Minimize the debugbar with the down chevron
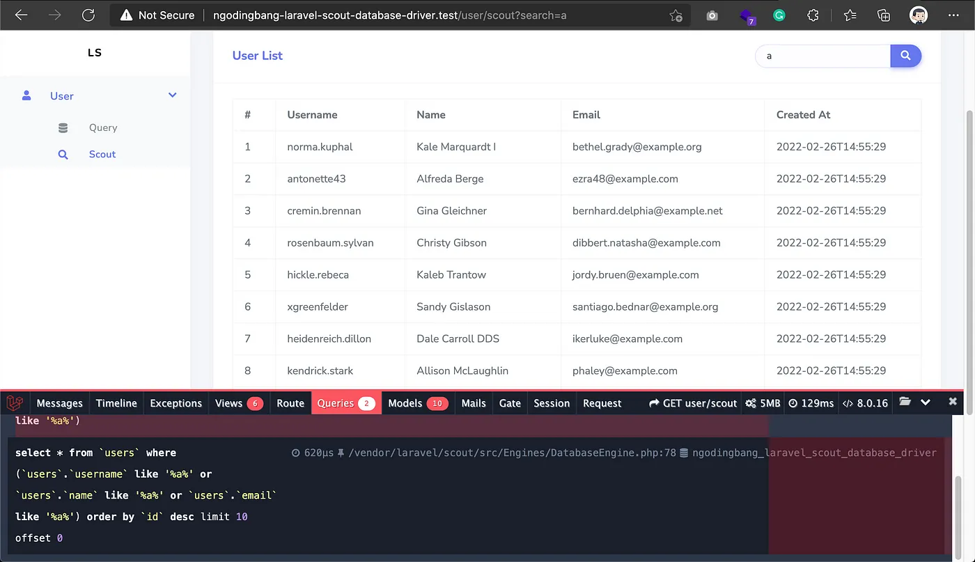Viewport: 975px width, 562px height. (x=926, y=403)
